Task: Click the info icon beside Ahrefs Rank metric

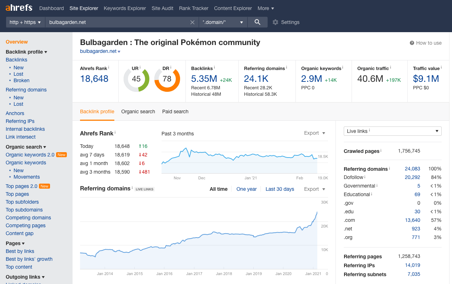Action: point(109,68)
